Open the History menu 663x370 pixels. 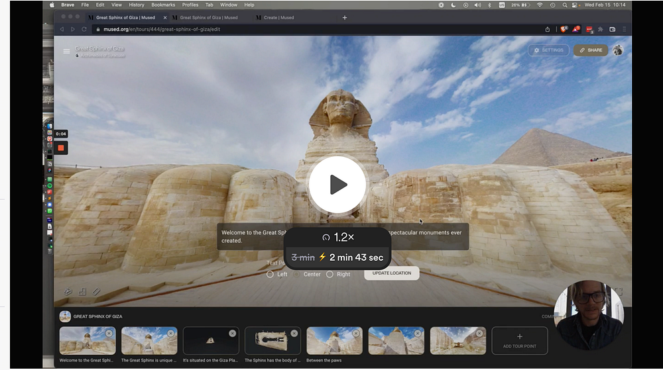click(136, 5)
